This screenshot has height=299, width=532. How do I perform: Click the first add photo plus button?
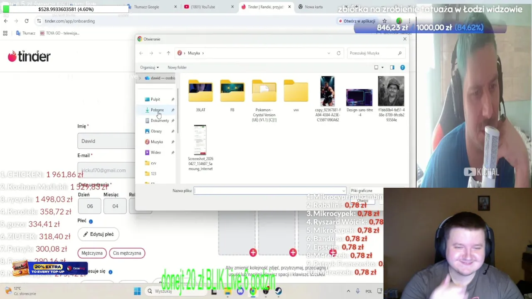click(x=253, y=252)
